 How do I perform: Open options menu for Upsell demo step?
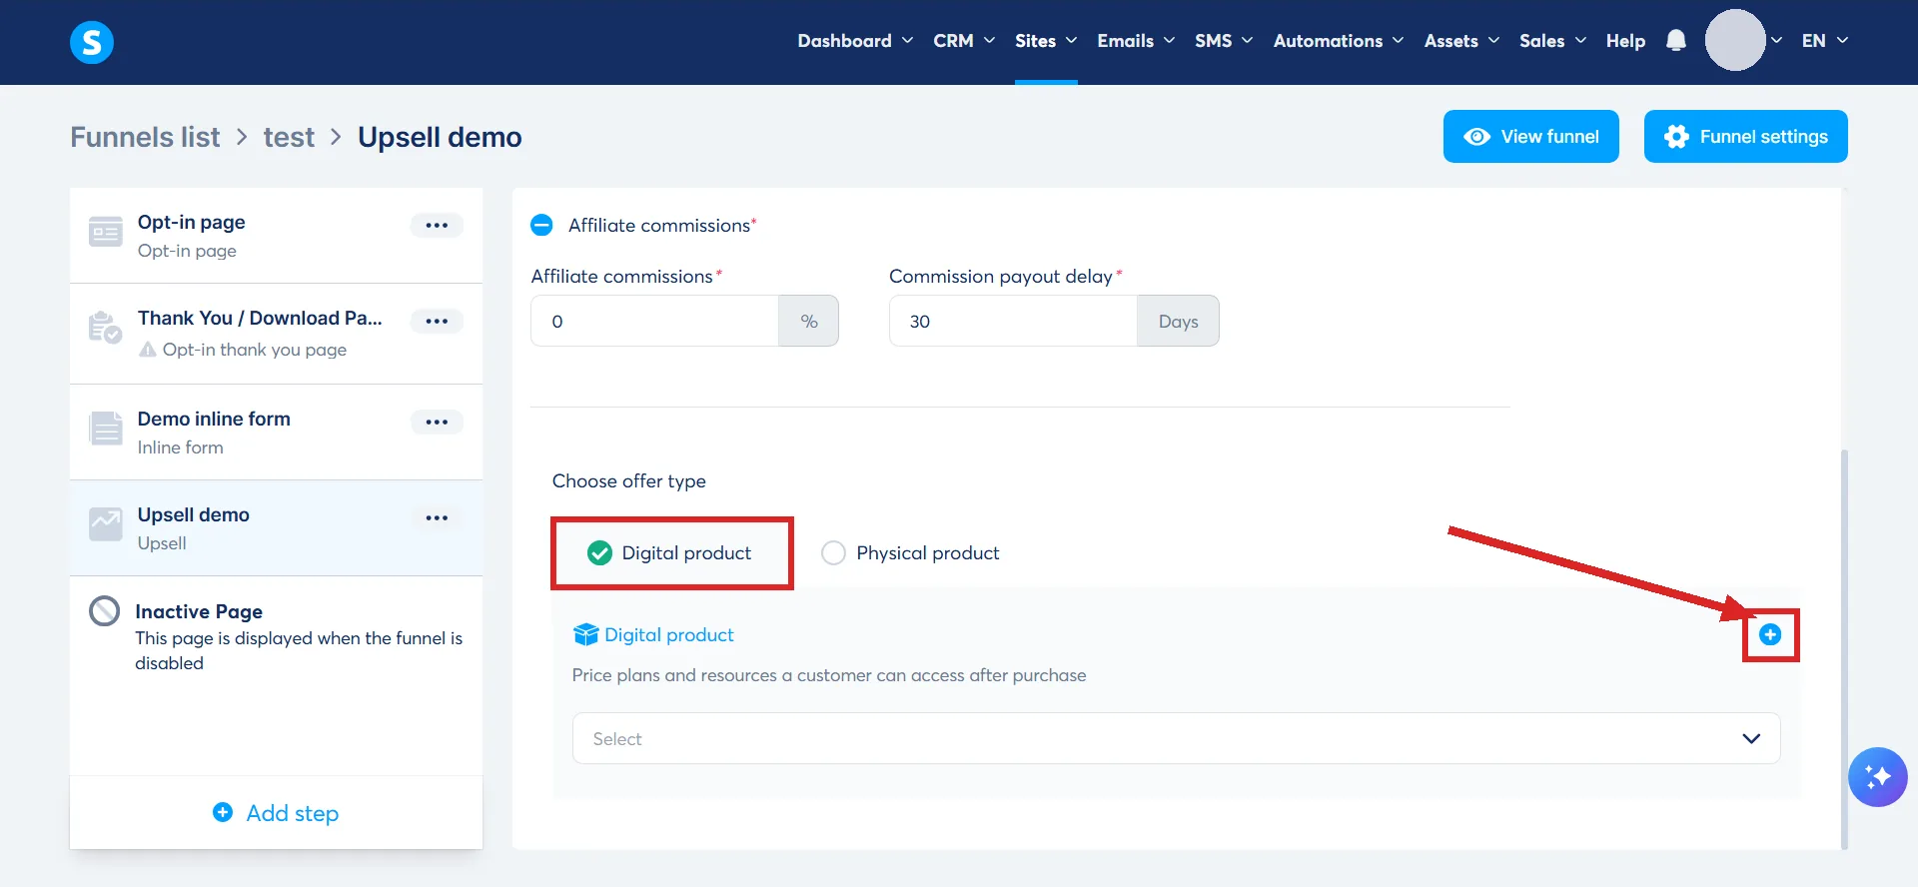(437, 517)
